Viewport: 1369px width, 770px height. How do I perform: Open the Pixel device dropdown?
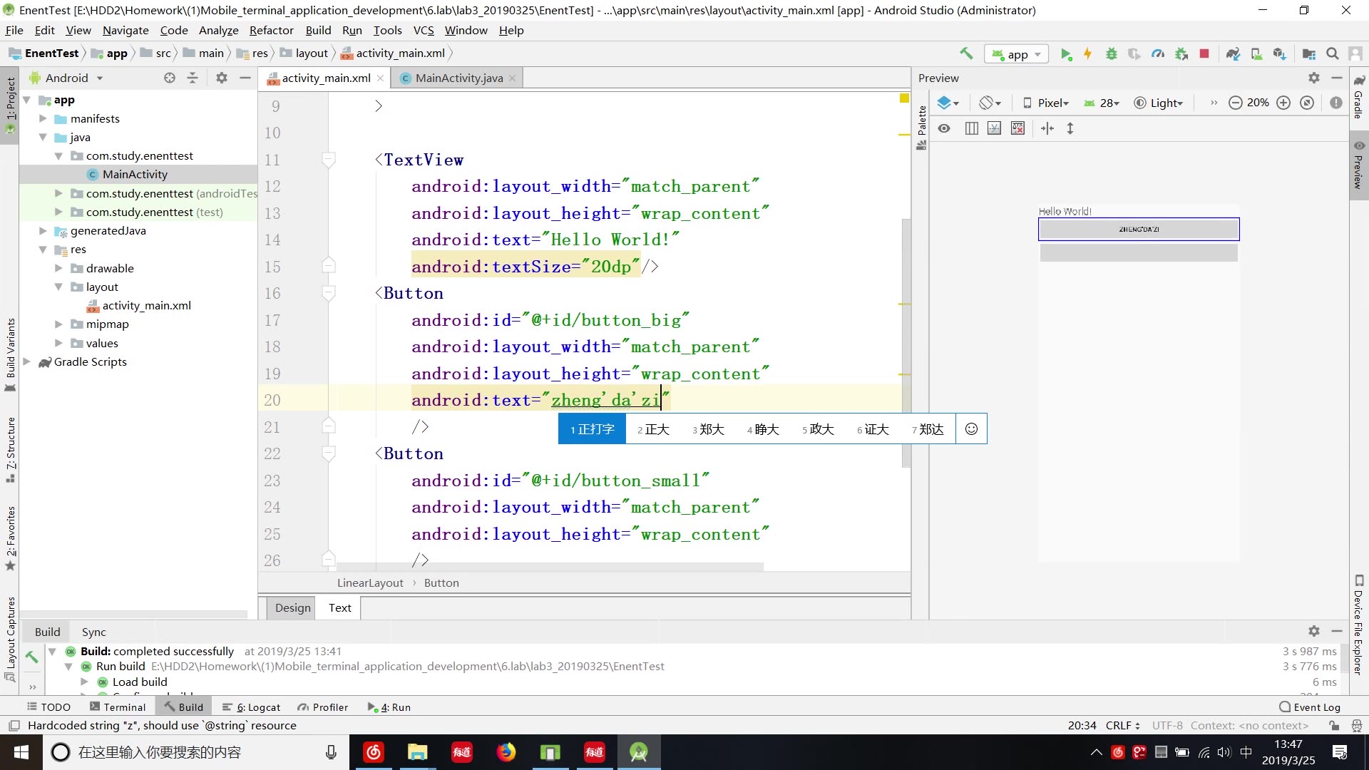pos(1046,103)
